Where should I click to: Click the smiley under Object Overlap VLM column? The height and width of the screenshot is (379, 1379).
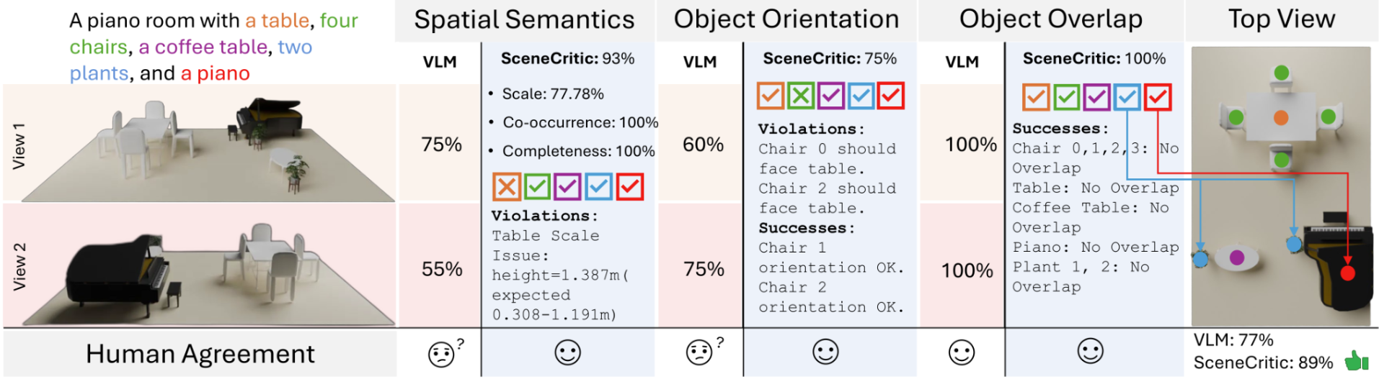[x=962, y=352]
